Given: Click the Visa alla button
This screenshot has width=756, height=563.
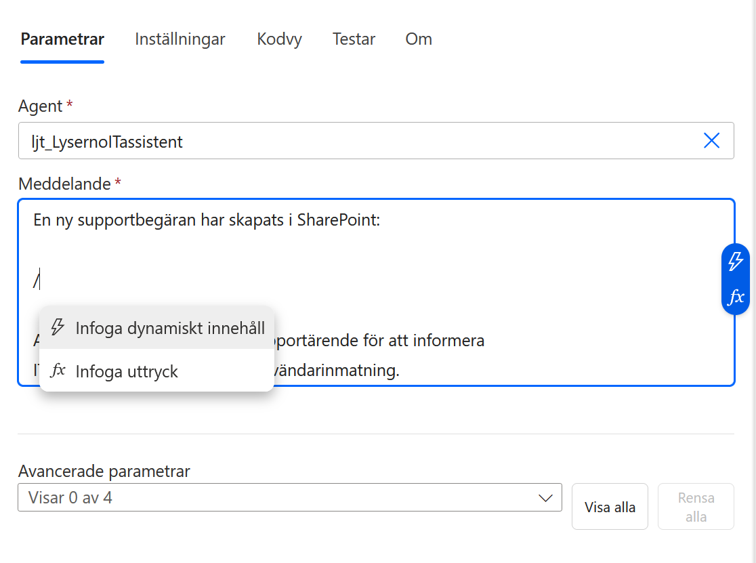Looking at the screenshot, I should point(610,507).
